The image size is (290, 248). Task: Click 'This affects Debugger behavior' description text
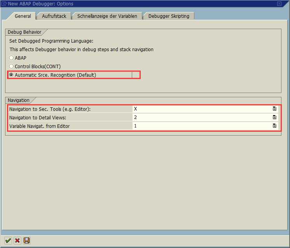point(82,50)
